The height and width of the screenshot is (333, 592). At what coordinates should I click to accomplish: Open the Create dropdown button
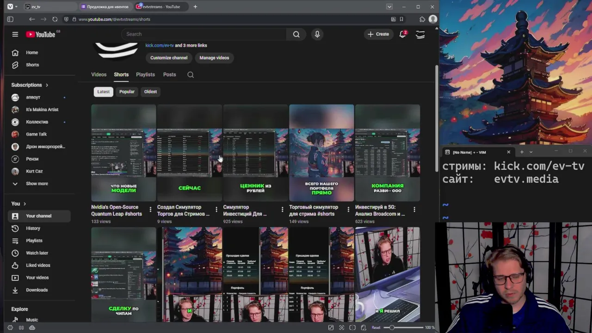(x=378, y=34)
